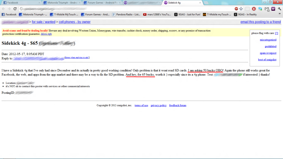
Task: Click the 'email this posting to a friend' link
Action: [x=260, y=22]
